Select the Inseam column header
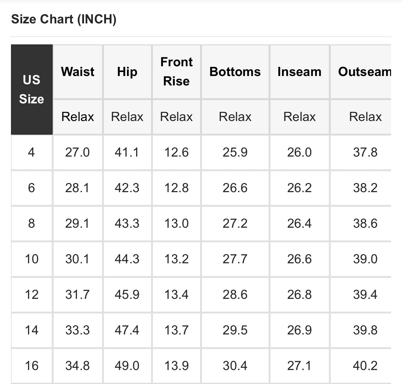The image size is (402, 384). click(x=300, y=72)
